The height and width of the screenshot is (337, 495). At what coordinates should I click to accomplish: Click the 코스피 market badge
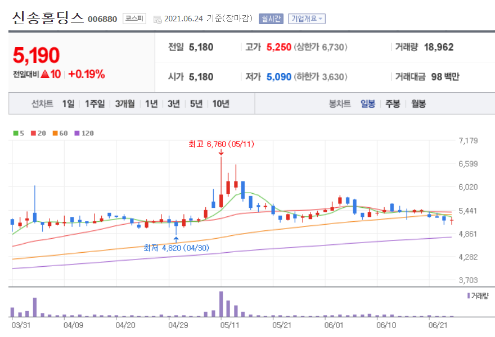(x=134, y=19)
